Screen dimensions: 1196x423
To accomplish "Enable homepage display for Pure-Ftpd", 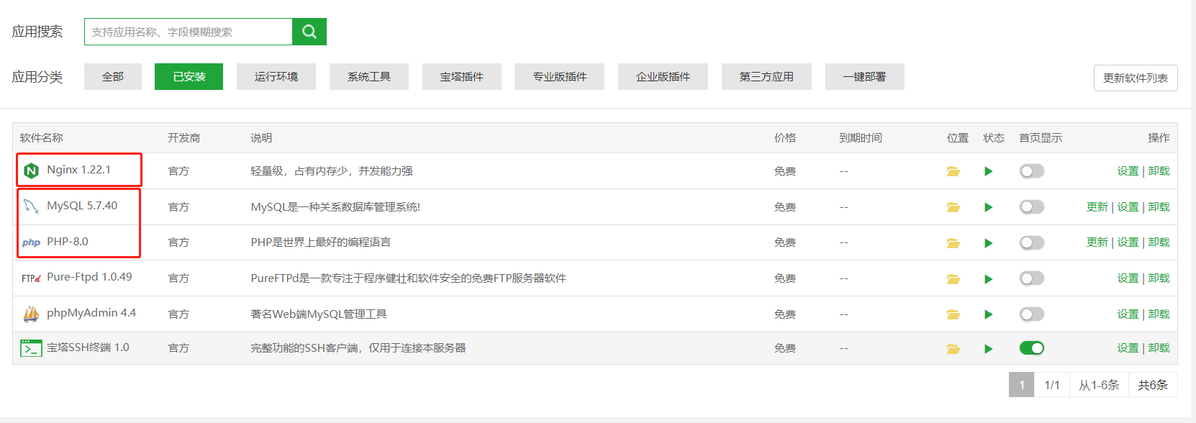I will pos(1032,278).
